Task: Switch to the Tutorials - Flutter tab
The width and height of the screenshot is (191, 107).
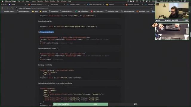Action: 76,5
